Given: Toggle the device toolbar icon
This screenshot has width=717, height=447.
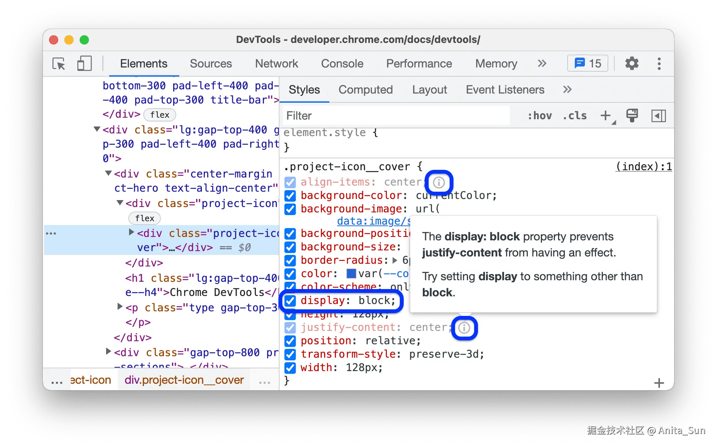Looking at the screenshot, I should [x=84, y=64].
